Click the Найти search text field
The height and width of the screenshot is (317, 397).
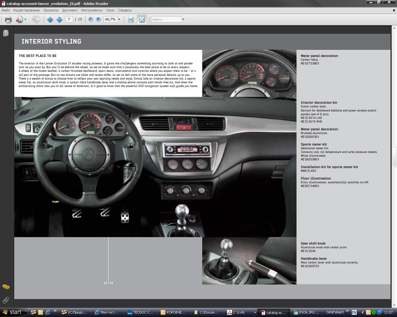tap(166, 20)
